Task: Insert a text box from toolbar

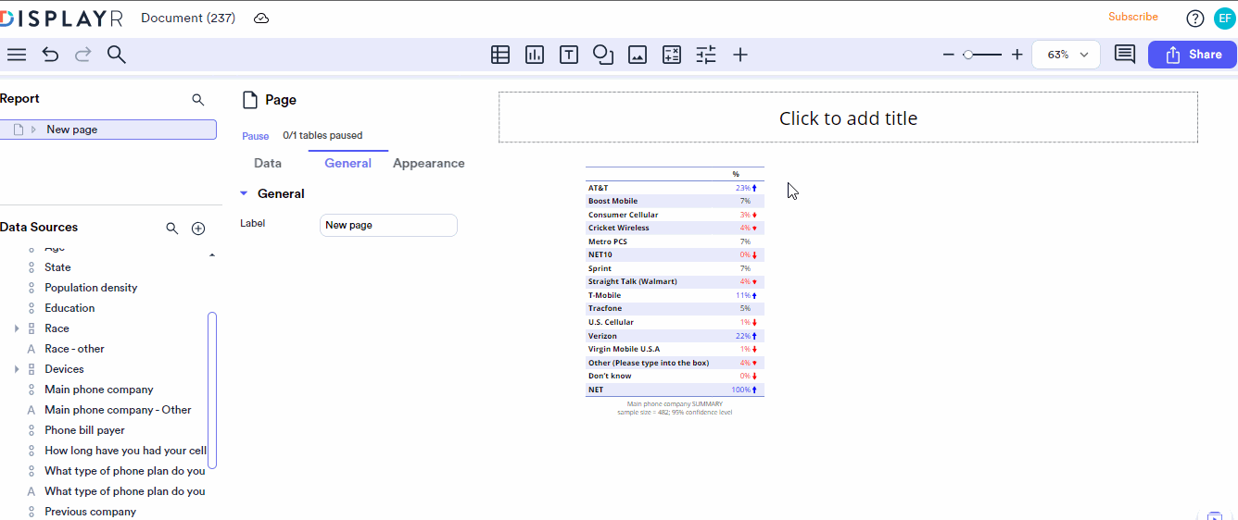Action: [x=569, y=55]
